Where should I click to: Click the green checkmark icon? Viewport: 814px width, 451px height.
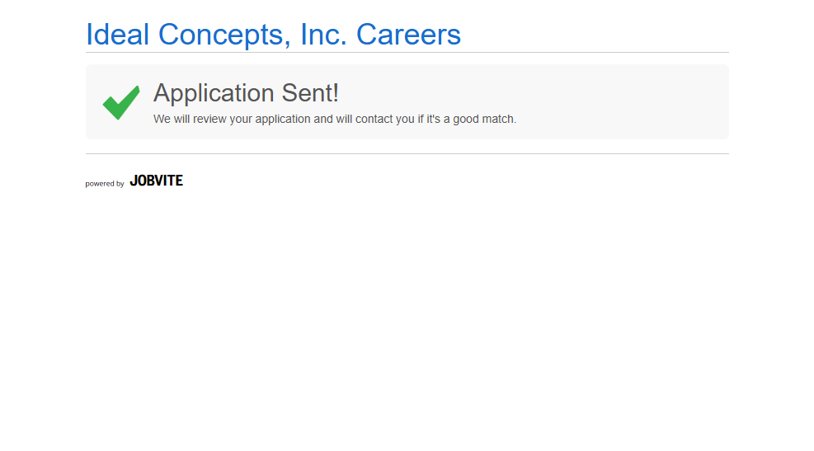[120, 102]
